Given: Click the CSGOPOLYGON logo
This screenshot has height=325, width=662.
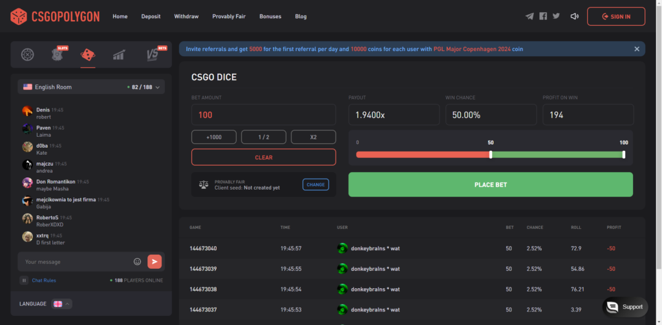Looking at the screenshot, I should [x=55, y=16].
